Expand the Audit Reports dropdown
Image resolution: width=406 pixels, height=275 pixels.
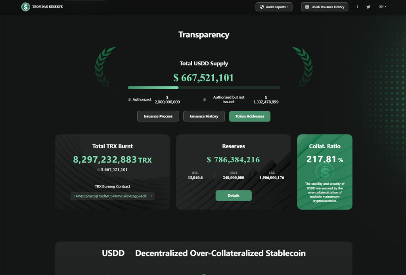pos(274,7)
